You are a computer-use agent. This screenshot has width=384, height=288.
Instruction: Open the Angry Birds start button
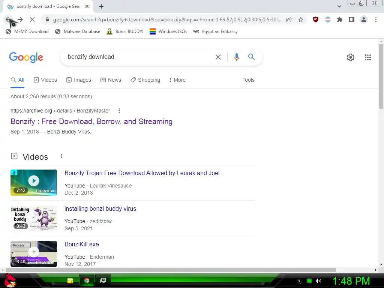pos(10,280)
